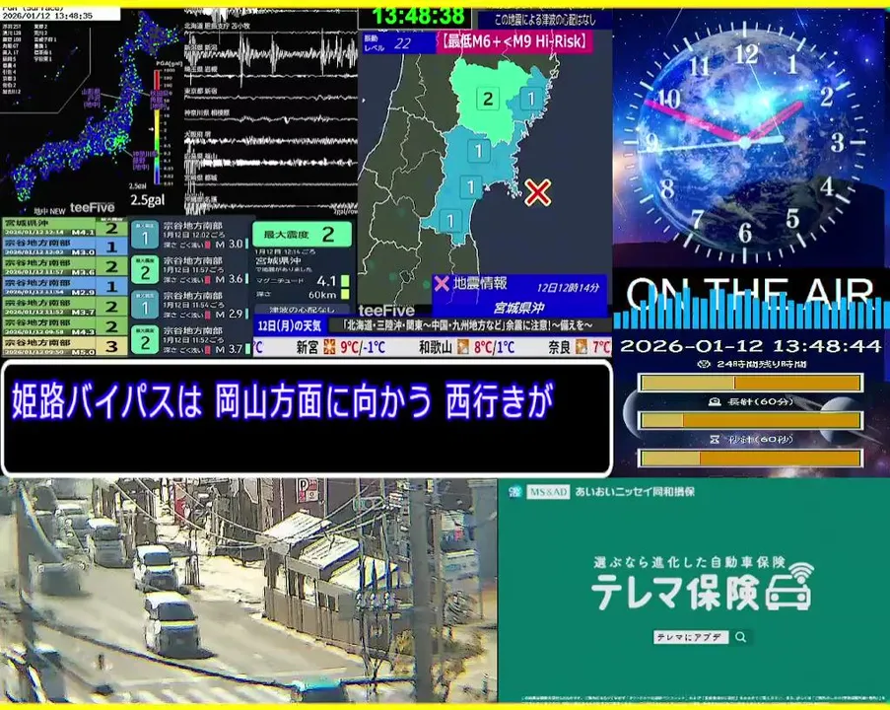The image size is (890, 710).
Task: Click the yellow square indicator beside 60km
Action: [345, 294]
